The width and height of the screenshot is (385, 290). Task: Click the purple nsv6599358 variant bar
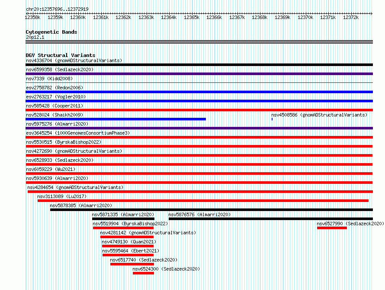click(199, 74)
